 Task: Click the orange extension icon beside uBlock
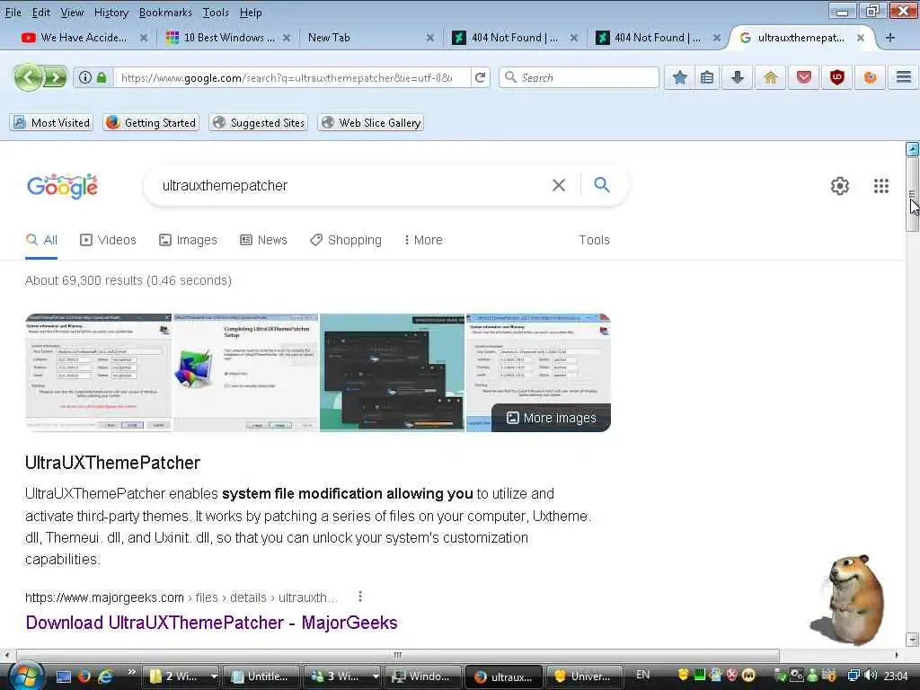pos(870,77)
